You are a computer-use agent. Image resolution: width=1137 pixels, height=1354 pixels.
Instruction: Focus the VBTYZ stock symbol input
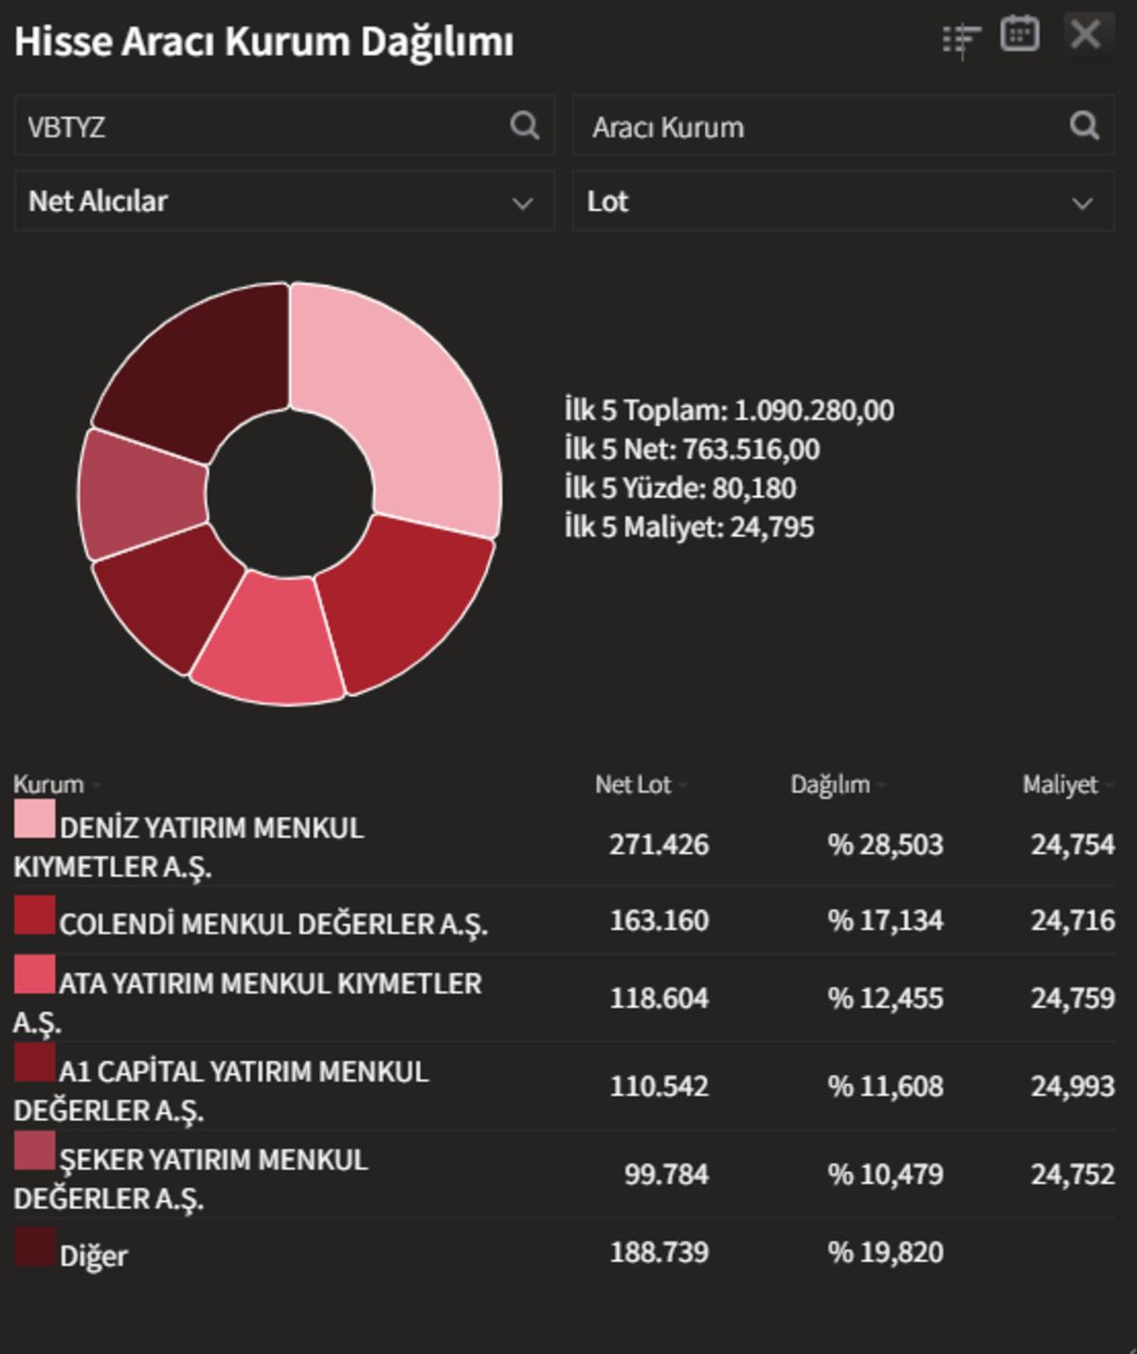(x=284, y=125)
